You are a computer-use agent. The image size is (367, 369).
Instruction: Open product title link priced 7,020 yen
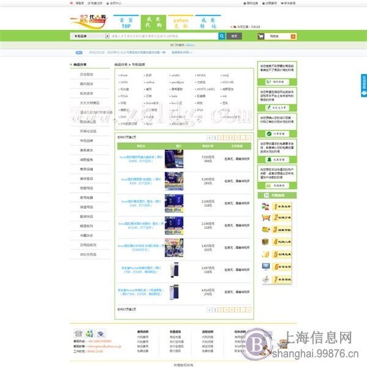(141, 159)
